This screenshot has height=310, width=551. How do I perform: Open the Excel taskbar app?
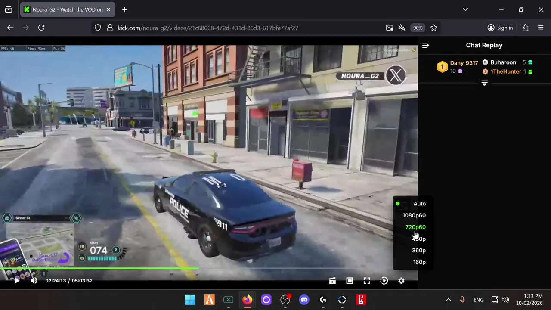(x=228, y=300)
